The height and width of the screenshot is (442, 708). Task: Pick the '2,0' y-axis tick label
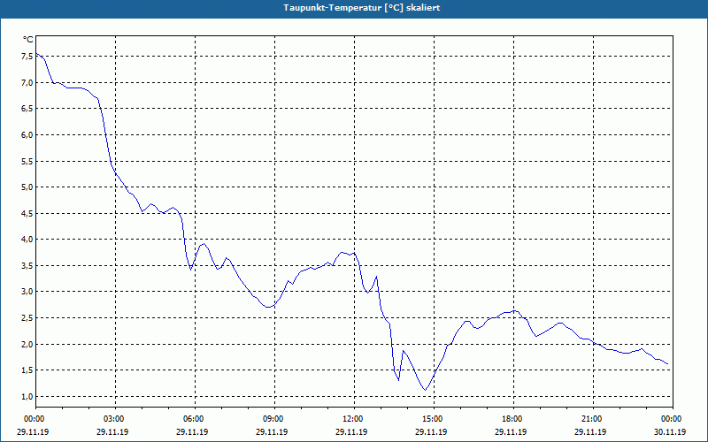click(27, 344)
